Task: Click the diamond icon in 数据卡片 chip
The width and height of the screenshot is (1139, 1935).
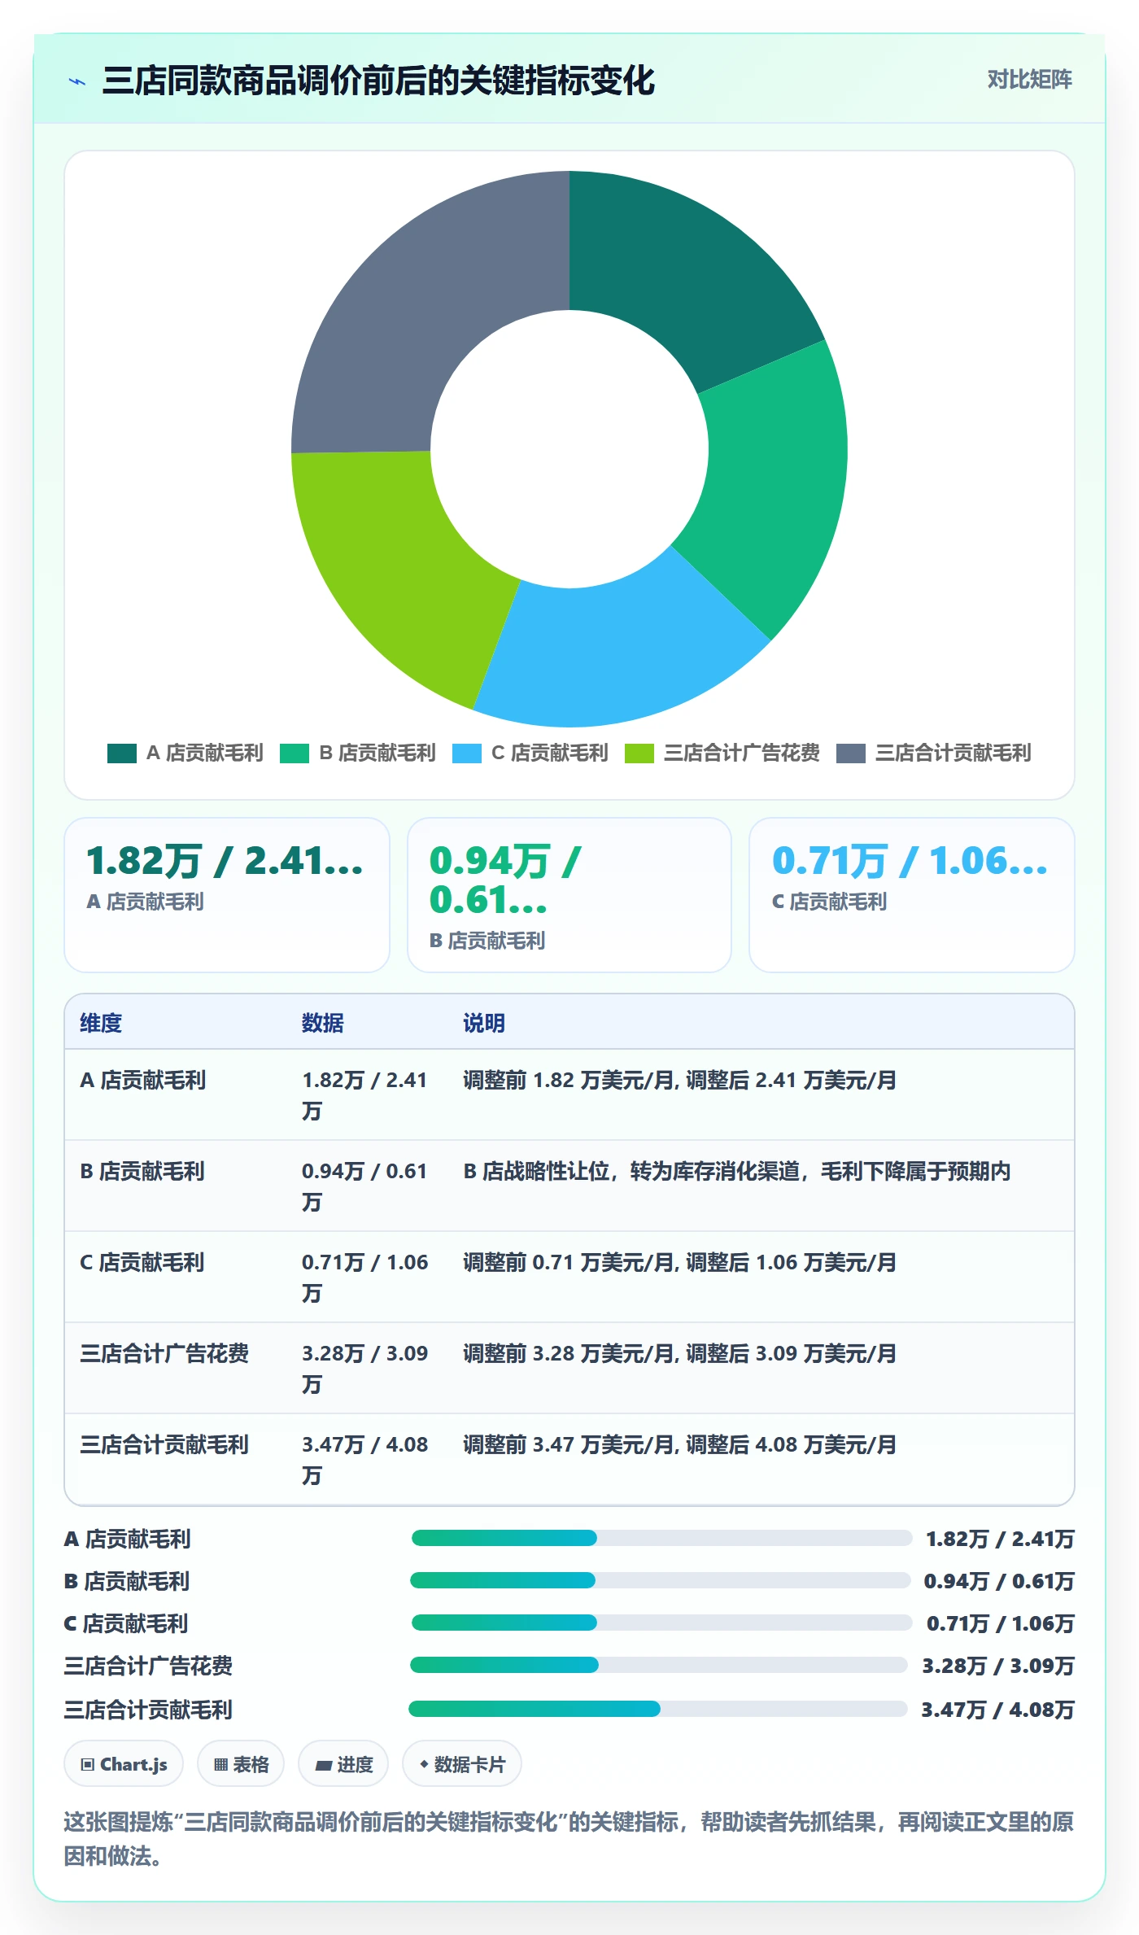Action: pos(424,1764)
